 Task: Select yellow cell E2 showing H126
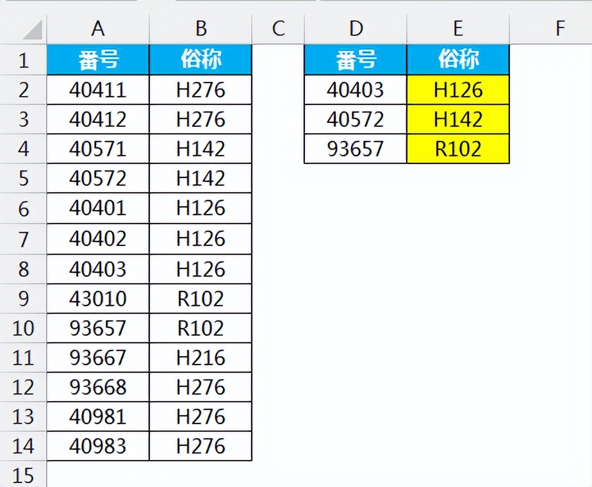tap(458, 90)
